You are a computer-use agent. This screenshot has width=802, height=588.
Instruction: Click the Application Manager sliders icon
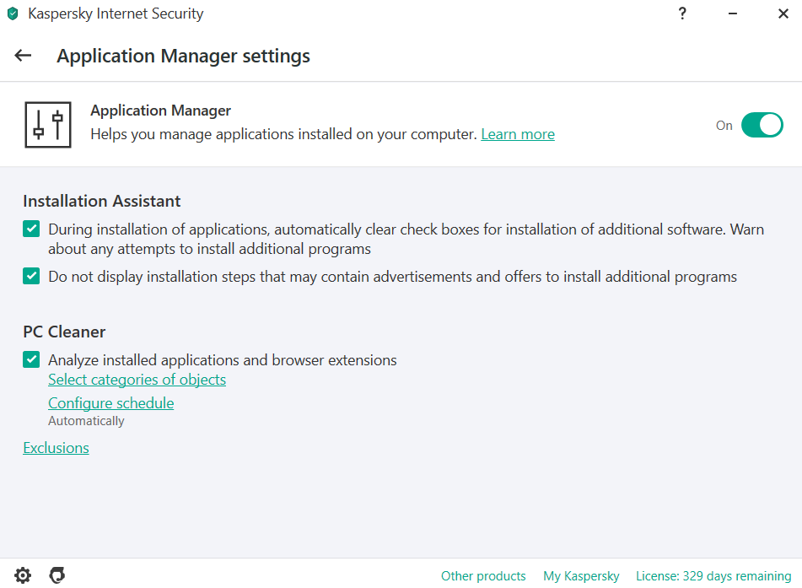[48, 125]
